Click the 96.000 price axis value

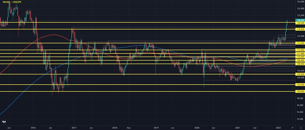click(300, 105)
